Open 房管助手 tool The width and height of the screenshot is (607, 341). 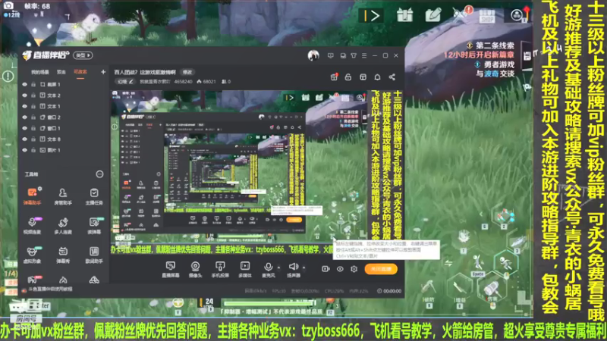tap(63, 196)
